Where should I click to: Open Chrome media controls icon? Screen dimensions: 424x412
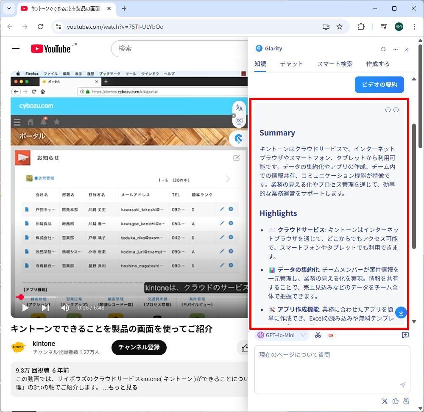[383, 26]
